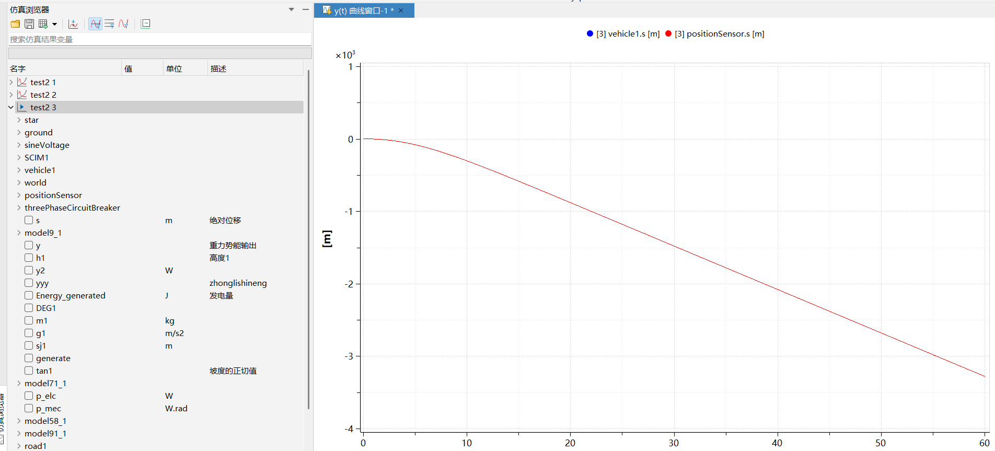This screenshot has height=451, width=995.
Task: Expand the star node
Action: (19, 120)
